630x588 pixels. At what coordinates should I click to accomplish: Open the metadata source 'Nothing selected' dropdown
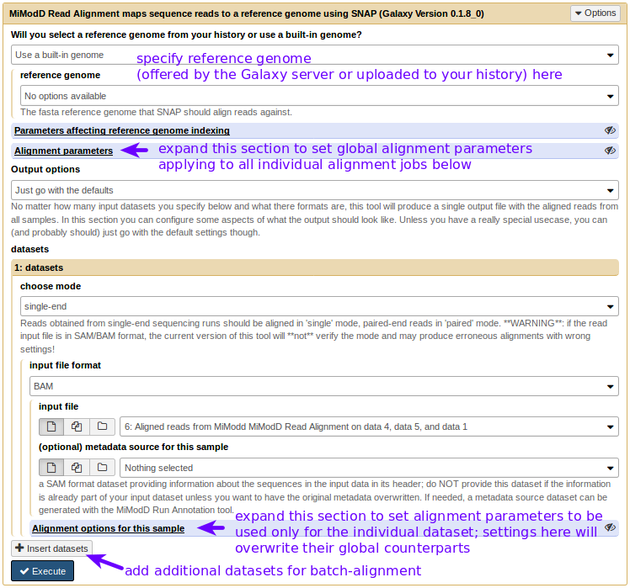369,468
